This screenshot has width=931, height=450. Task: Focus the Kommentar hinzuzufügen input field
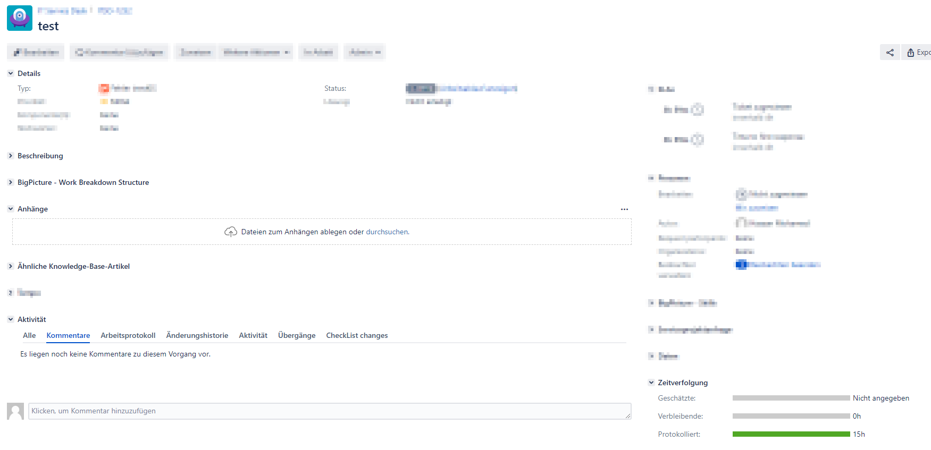click(330, 411)
